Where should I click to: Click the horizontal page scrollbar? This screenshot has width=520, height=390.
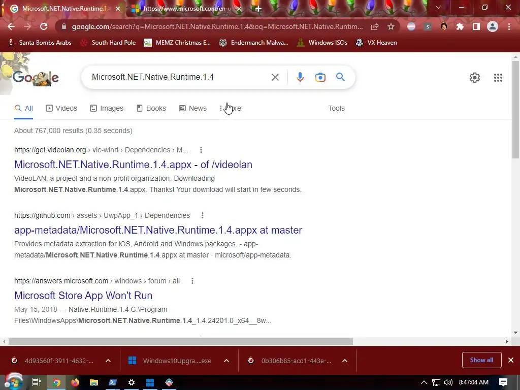click(x=181, y=341)
